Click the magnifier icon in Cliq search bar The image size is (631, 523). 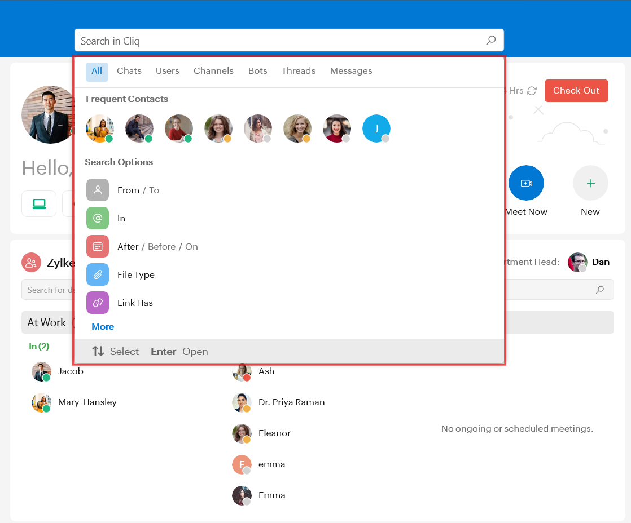point(490,40)
